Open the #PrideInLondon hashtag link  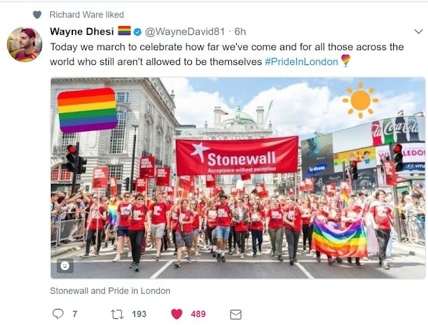tap(302, 62)
